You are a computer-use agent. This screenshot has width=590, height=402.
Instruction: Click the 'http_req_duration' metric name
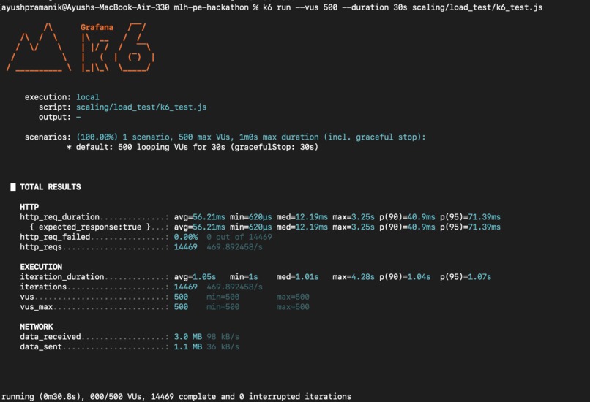point(60,217)
